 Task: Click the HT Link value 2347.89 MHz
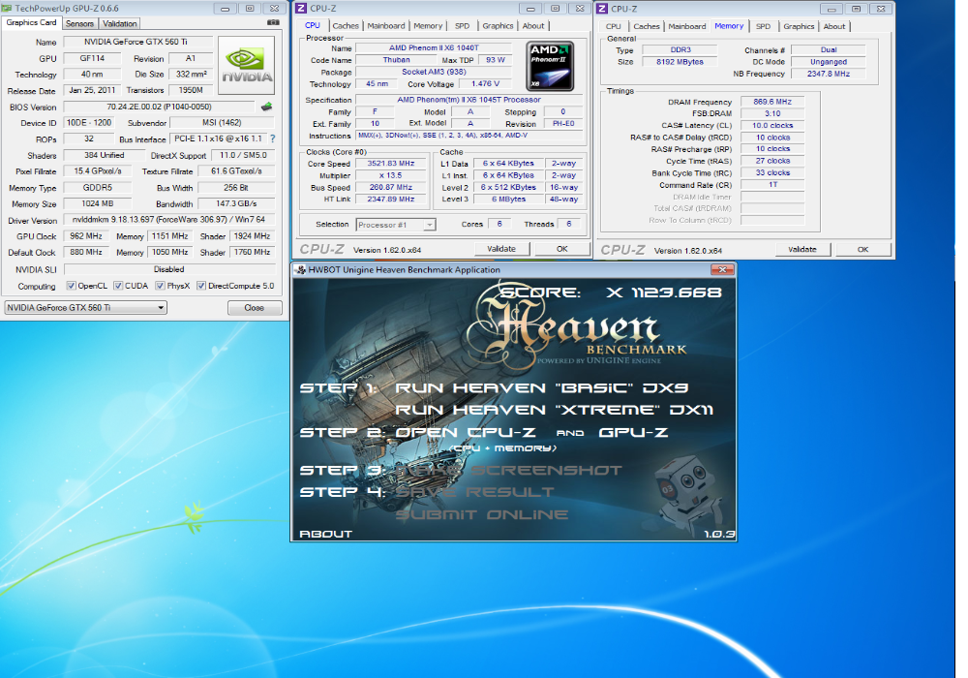(391, 199)
